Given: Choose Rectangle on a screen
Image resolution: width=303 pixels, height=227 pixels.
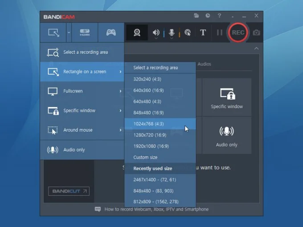Looking at the screenshot, I should [82, 72].
